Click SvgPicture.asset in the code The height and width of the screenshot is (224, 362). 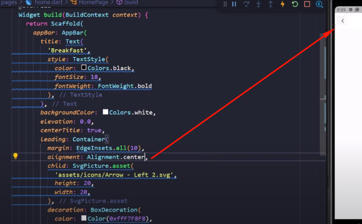tap(101, 166)
